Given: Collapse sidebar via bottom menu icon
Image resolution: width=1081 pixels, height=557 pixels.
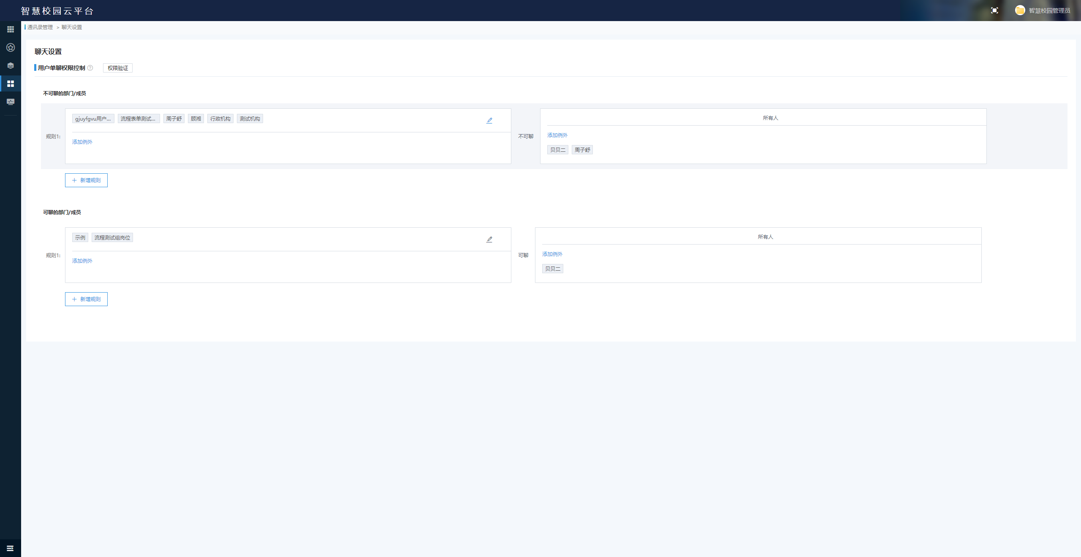Looking at the screenshot, I should click(x=10, y=548).
